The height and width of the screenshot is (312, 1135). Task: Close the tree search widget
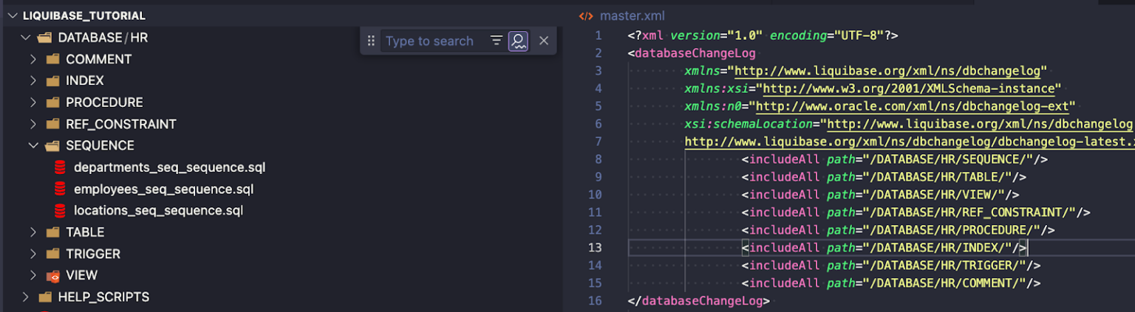pos(544,41)
